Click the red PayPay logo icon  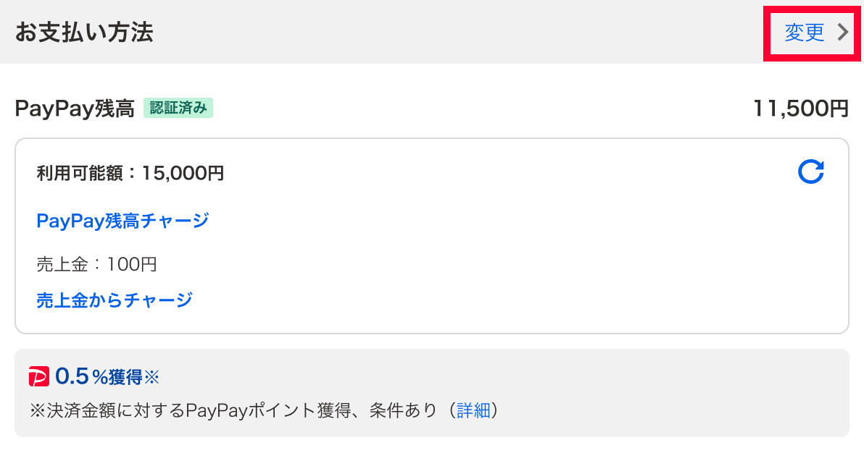click(38, 376)
